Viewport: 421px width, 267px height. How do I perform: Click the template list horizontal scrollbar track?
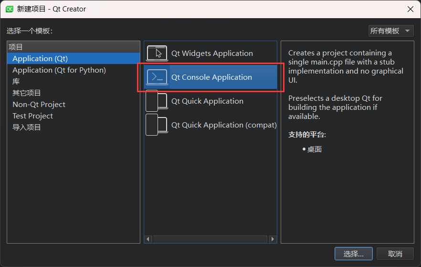[x=210, y=239]
